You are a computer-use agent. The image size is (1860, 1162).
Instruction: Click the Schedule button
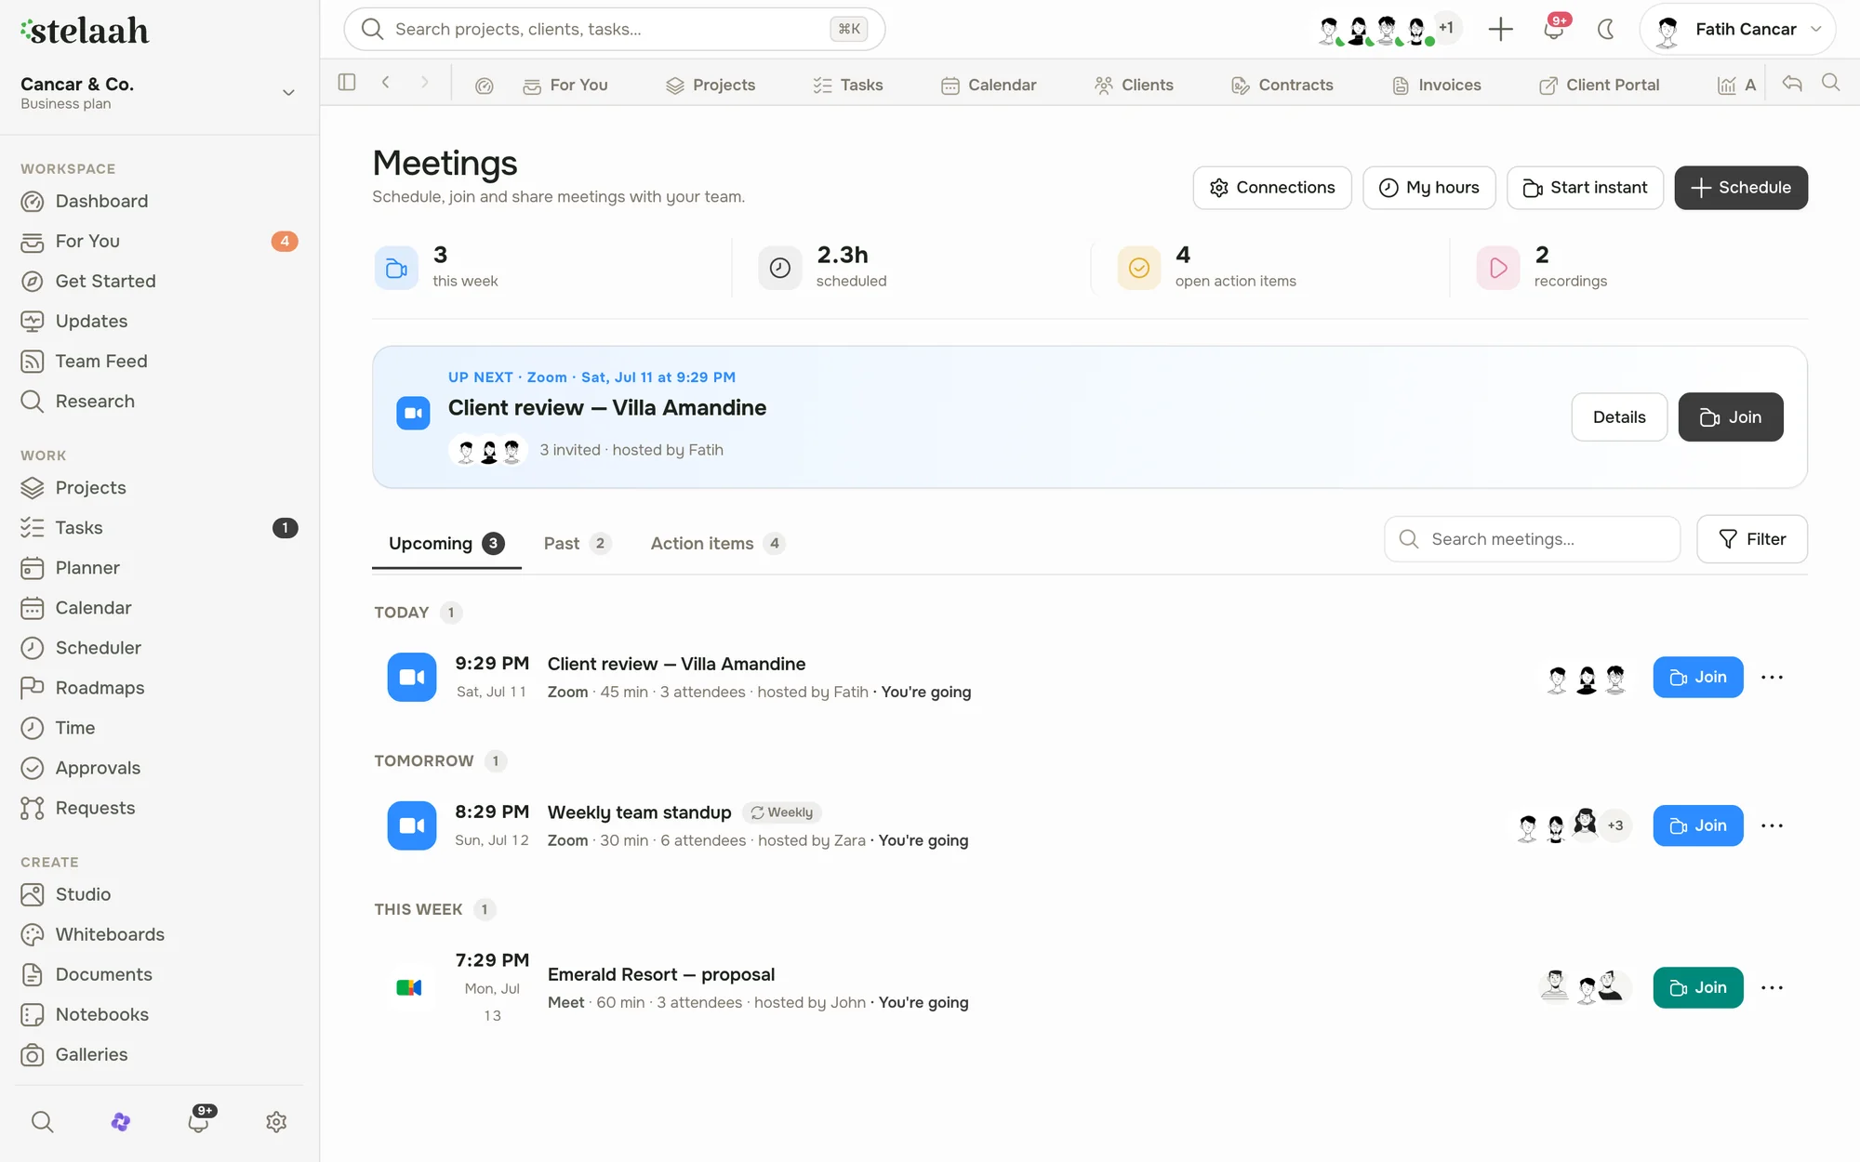click(x=1741, y=188)
